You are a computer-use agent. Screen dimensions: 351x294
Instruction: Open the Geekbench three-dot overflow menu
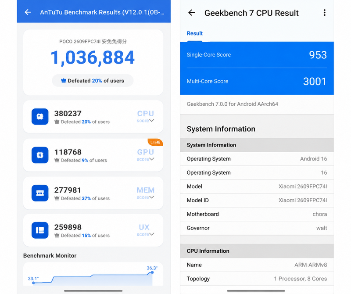tap(324, 13)
